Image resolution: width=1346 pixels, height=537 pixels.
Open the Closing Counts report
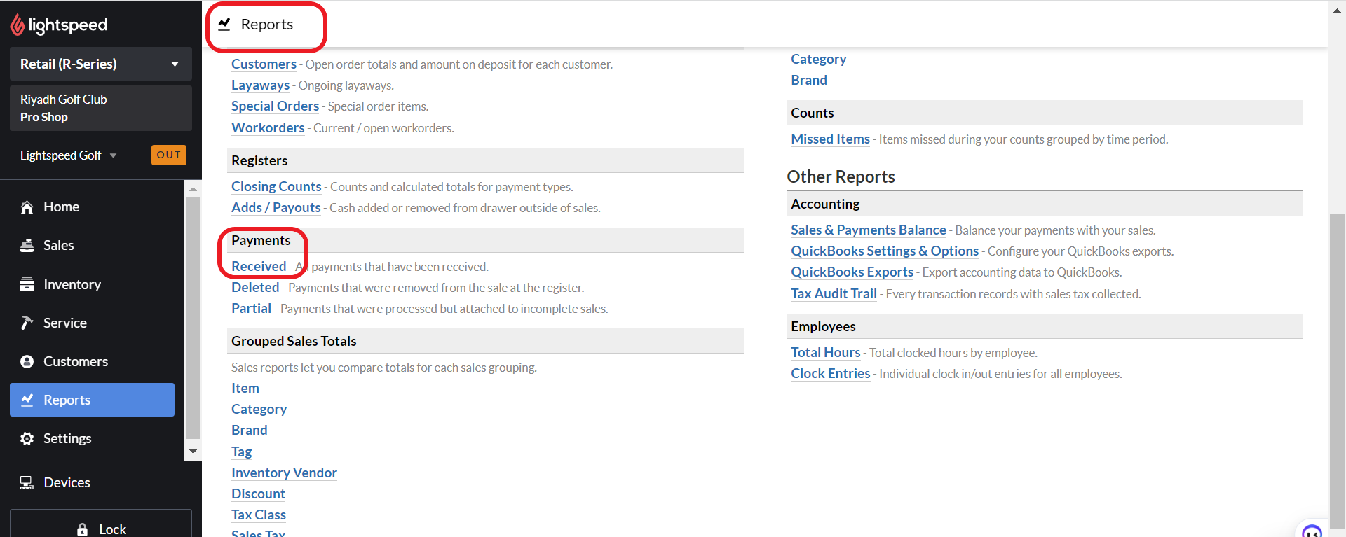click(276, 186)
